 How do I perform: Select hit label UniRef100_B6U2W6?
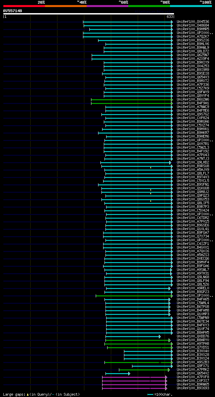coord(193,100)
